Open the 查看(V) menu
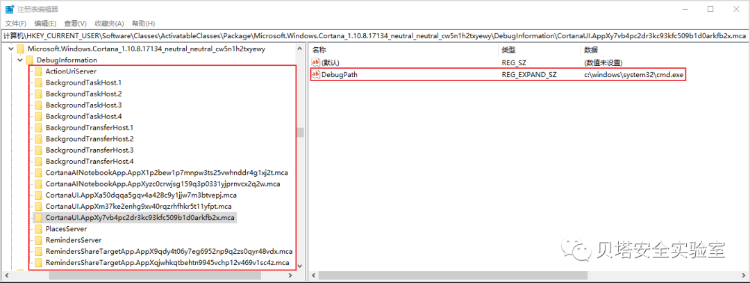750x283 pixels. point(76,24)
